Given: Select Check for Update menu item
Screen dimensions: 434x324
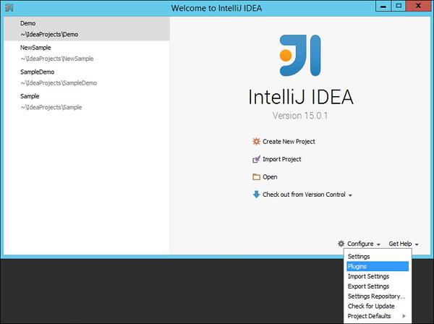Looking at the screenshot, I should [x=378, y=306].
